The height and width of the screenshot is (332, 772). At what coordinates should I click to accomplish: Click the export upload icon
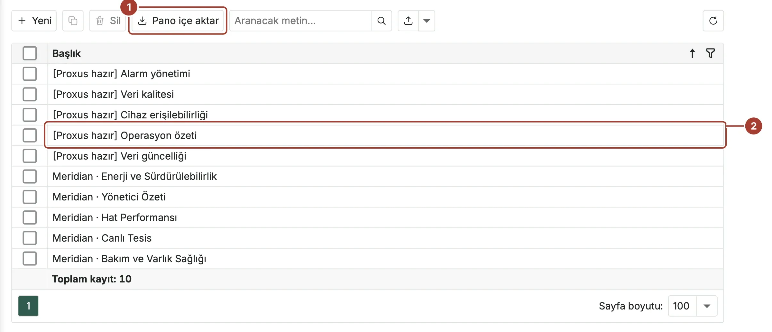[408, 21]
